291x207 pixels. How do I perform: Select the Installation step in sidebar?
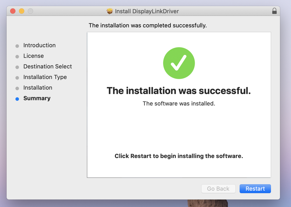(38, 88)
